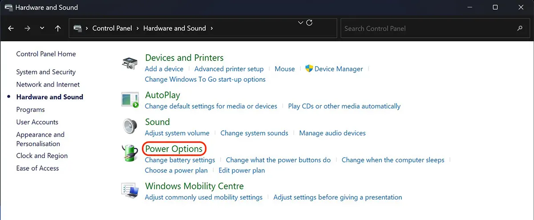Open Clock and Region
Viewport: 534px width, 220px height.
pyautogui.click(x=42, y=156)
